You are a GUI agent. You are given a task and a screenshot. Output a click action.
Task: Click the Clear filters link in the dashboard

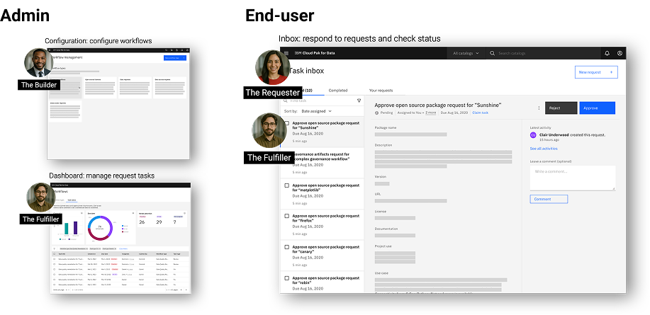pos(123,248)
